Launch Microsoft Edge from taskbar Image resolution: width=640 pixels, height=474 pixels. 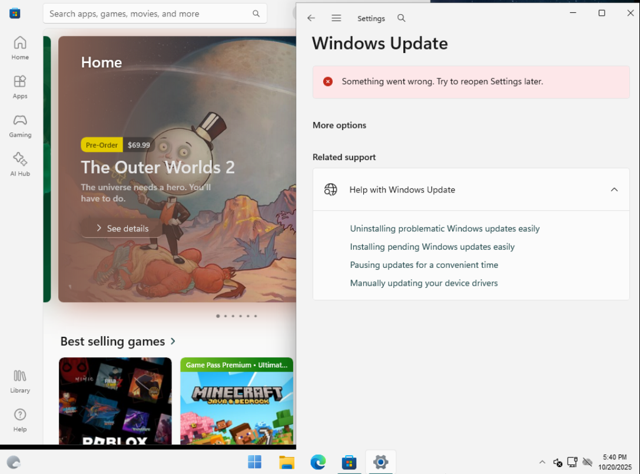(318, 462)
